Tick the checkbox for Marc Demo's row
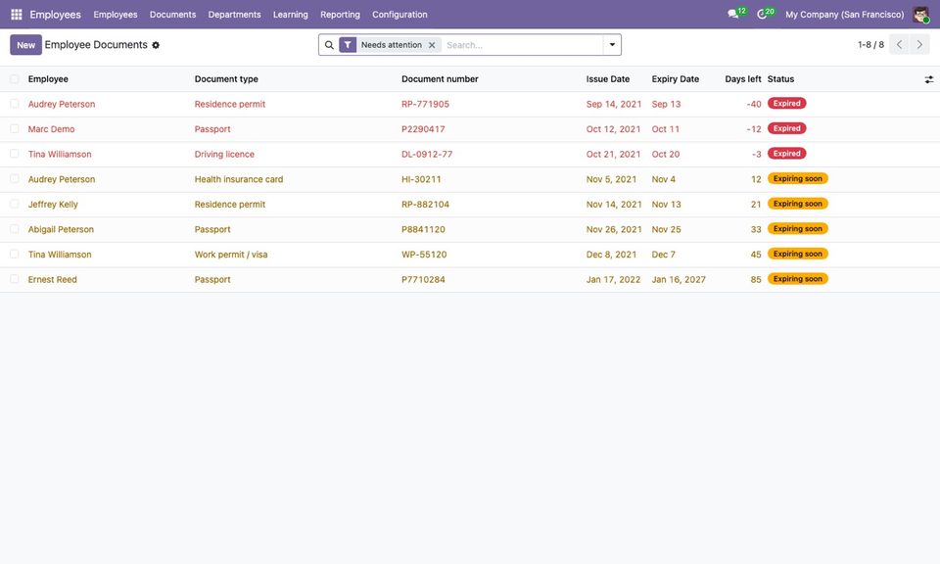The image size is (940, 564). click(15, 129)
